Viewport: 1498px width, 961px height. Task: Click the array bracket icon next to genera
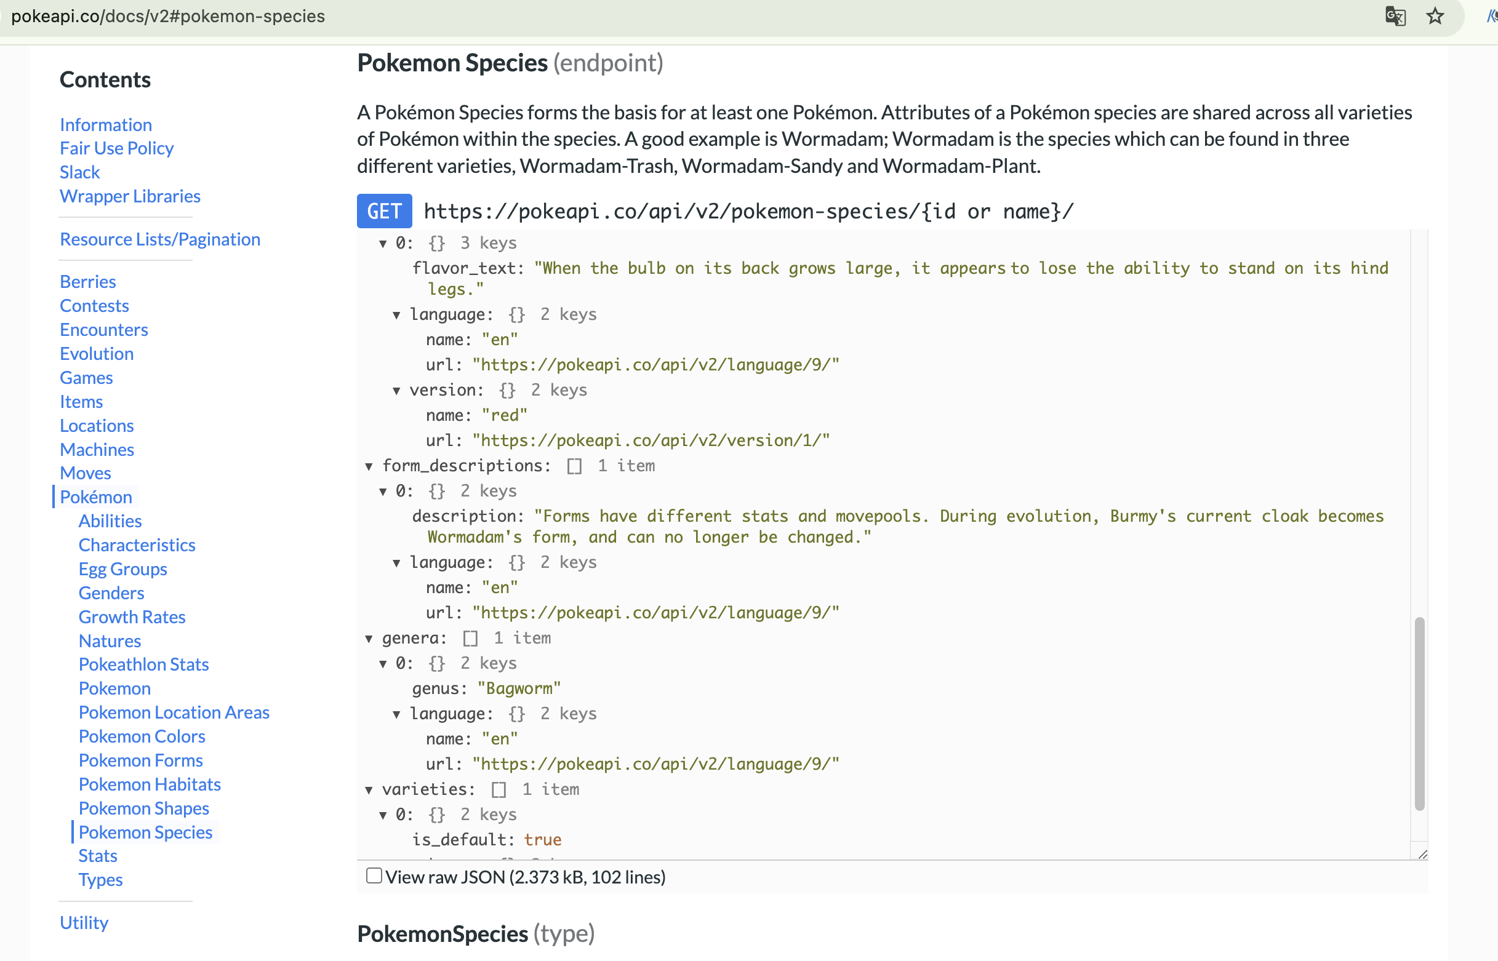pos(470,639)
